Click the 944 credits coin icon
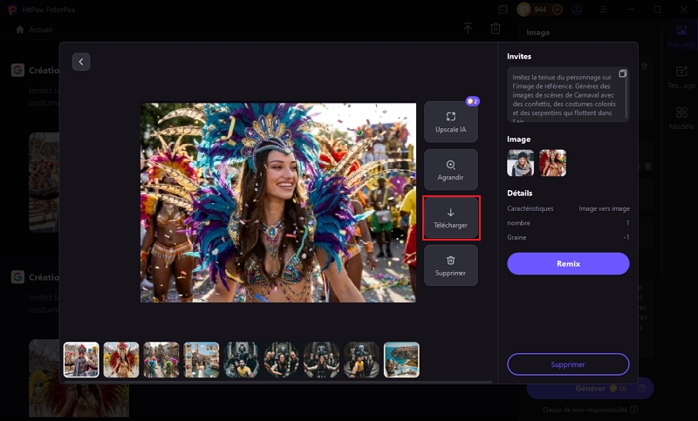Image resolution: width=698 pixels, height=421 pixels. click(523, 10)
